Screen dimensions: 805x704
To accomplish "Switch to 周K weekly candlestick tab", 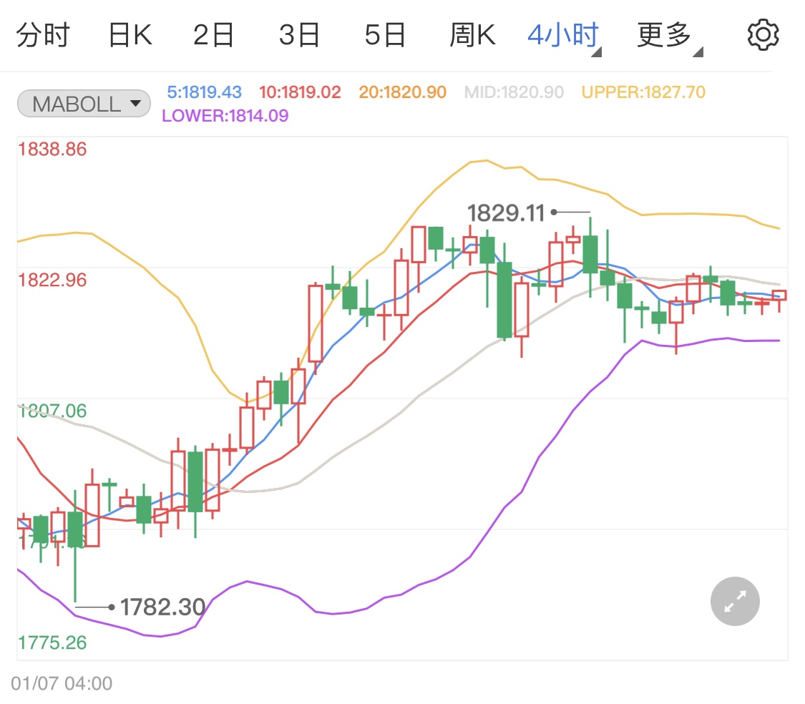I will pyautogui.click(x=472, y=36).
